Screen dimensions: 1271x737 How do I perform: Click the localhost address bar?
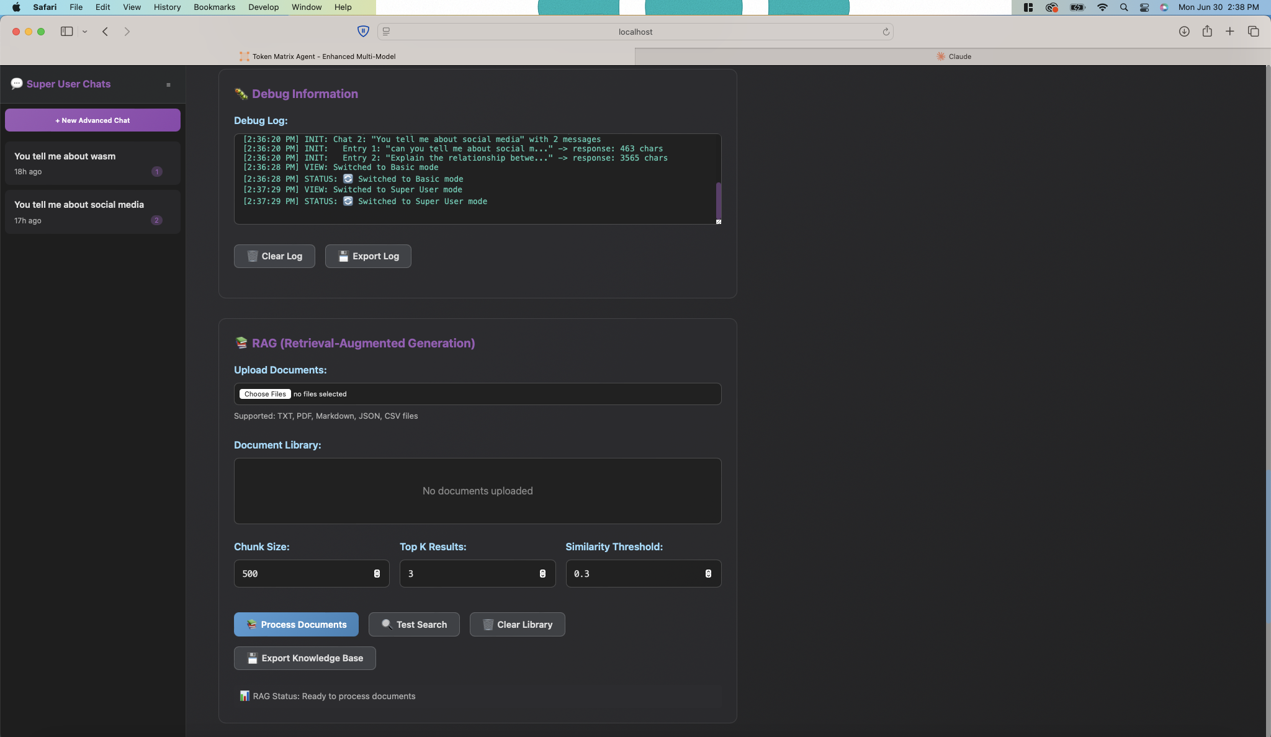635,32
